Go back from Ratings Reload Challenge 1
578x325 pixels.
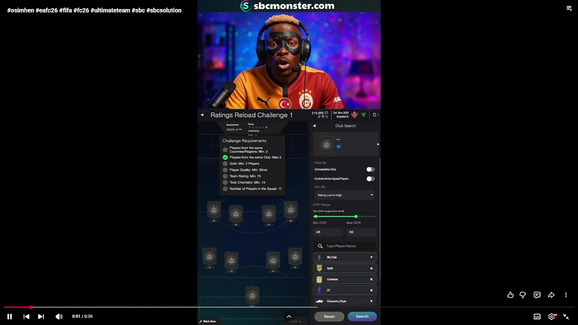pos(202,115)
